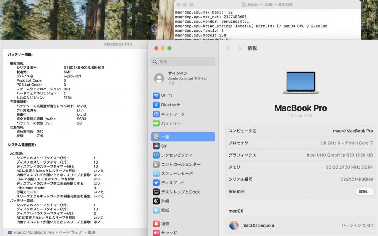Click the processor value '2.6 GHz 6コアIntel Core i7'
The width and height of the screenshot is (378, 236).
(x=346, y=143)
